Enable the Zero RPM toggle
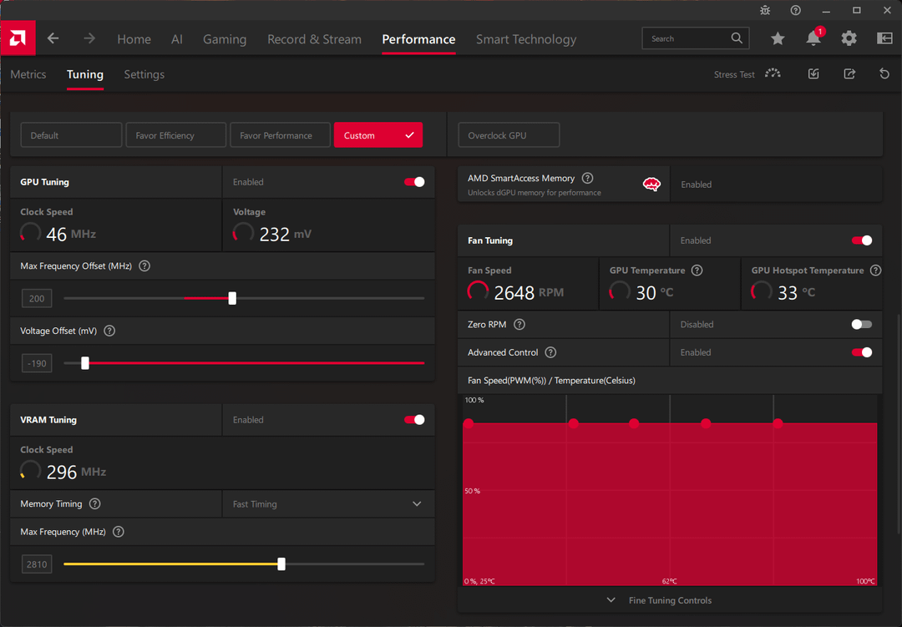 (862, 325)
